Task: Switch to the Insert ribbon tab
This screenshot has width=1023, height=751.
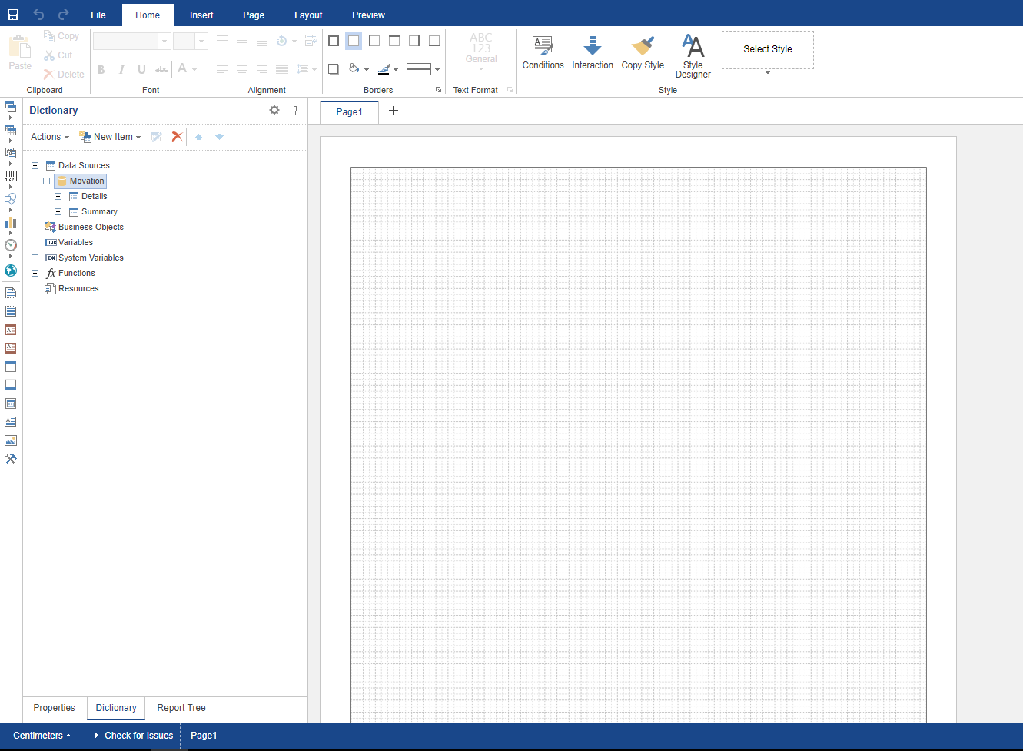Action: (x=201, y=15)
